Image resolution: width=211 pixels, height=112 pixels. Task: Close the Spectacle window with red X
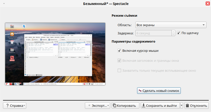208,4
